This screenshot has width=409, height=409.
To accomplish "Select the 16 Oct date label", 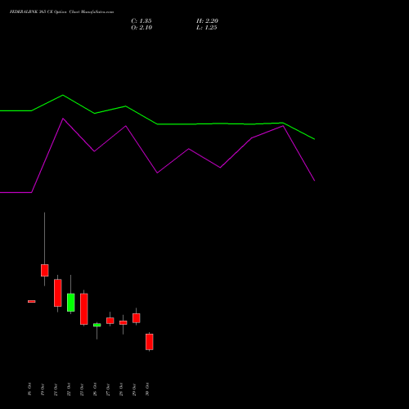I will coord(29,389).
